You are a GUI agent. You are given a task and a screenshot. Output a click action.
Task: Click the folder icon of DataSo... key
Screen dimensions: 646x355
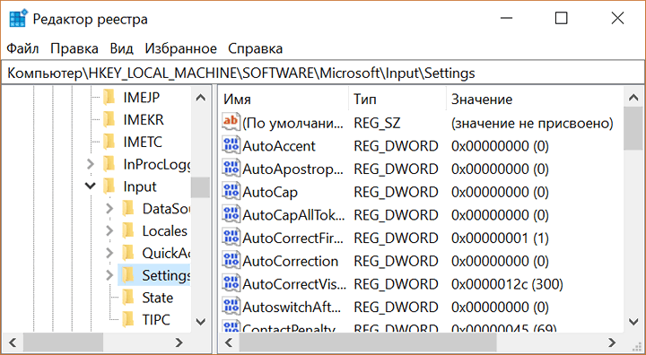point(128,208)
